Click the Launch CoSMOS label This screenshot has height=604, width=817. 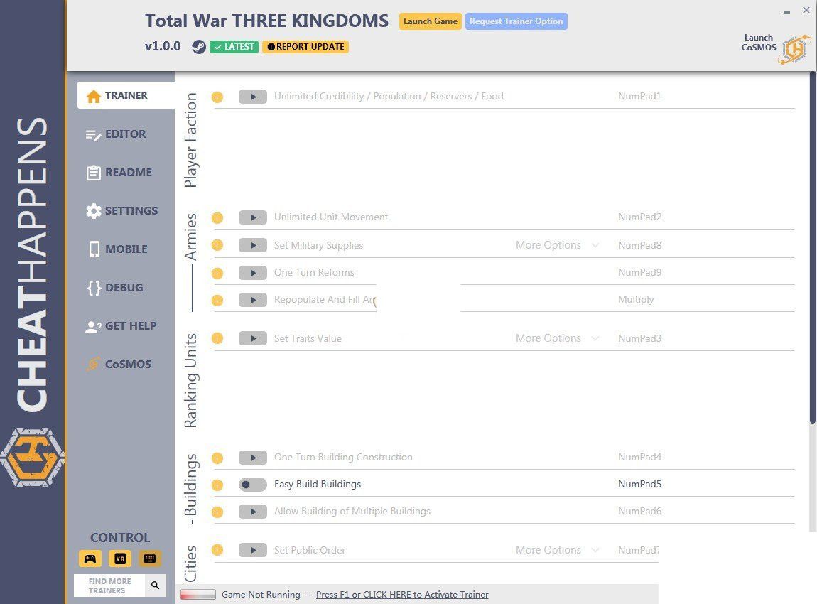(x=759, y=42)
